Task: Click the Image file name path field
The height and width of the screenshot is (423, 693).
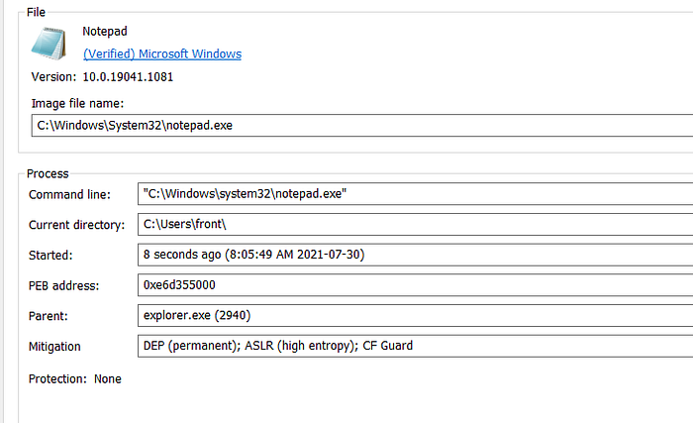Action: (x=362, y=126)
